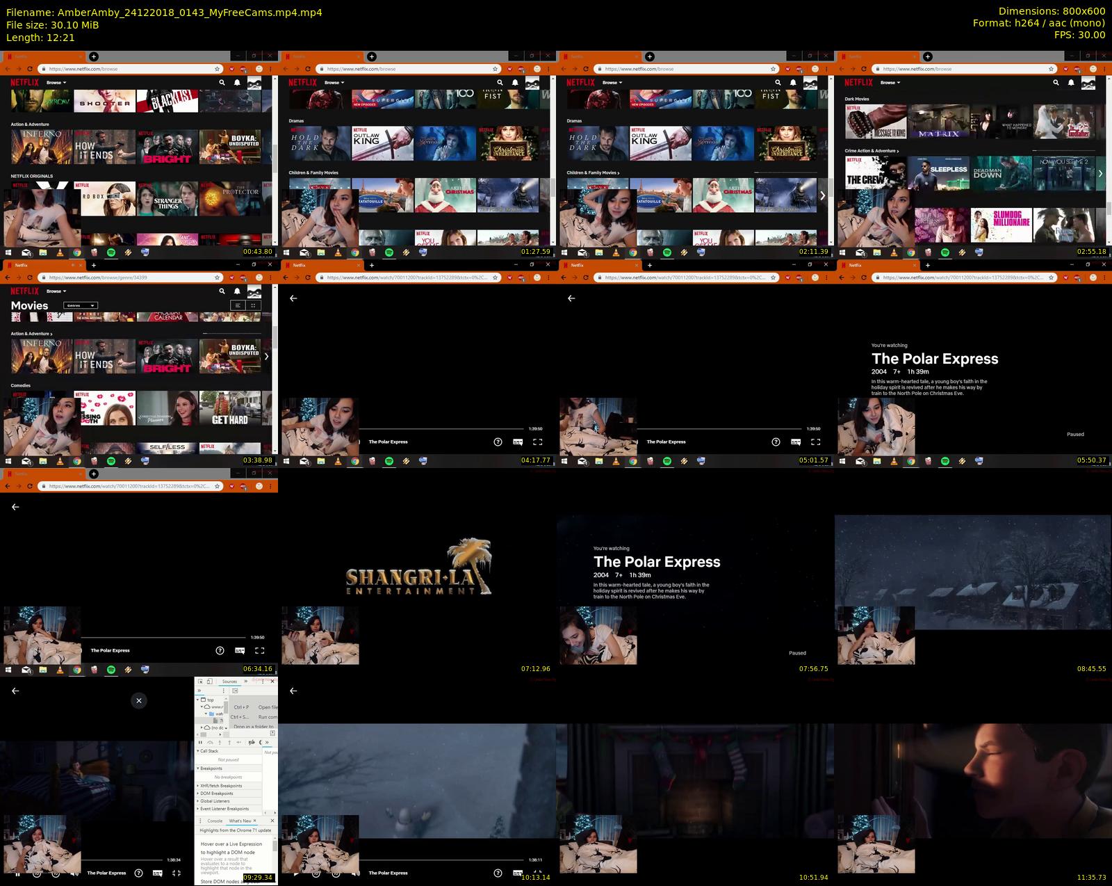
Task: Open Christmas Inheritance thumbnail in 01:27 frame
Action: click(x=509, y=143)
